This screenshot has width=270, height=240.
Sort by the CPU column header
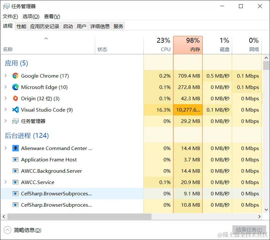click(158, 45)
